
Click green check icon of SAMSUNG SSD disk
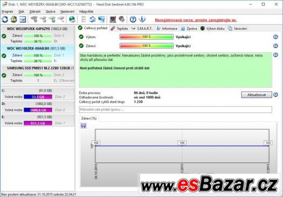(4, 75)
